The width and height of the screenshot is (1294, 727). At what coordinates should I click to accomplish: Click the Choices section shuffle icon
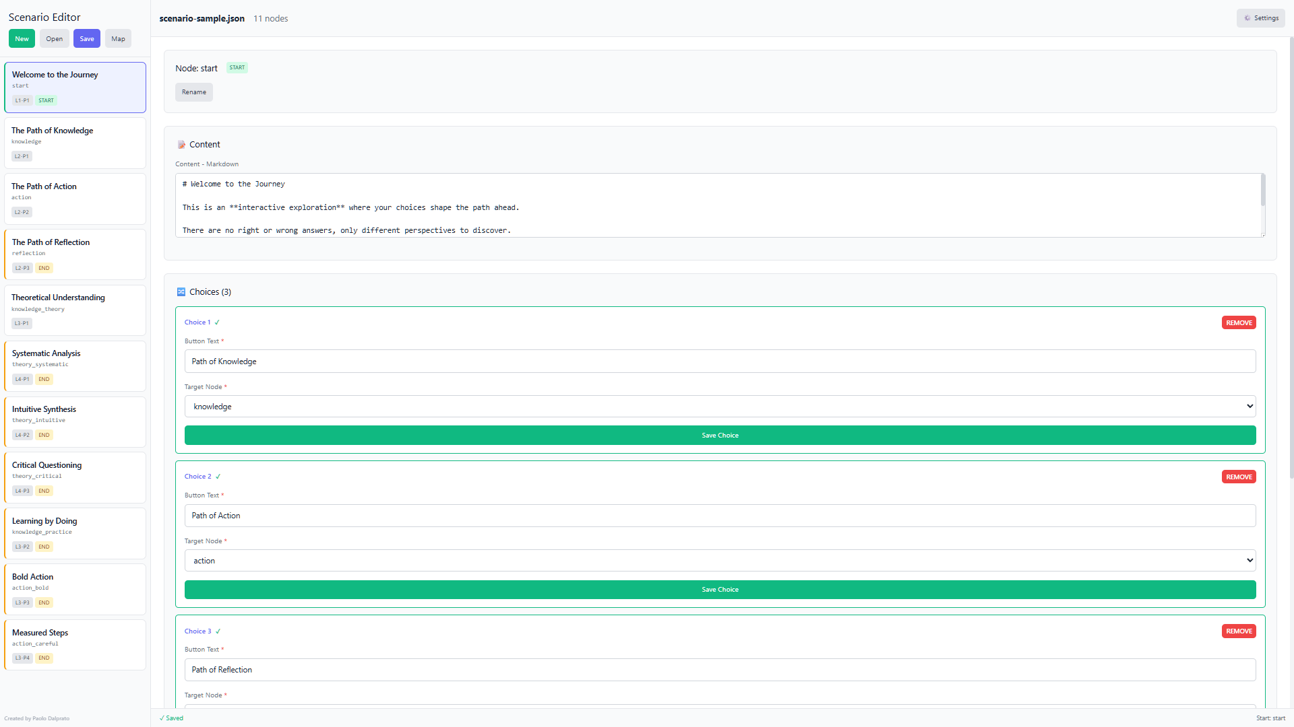[181, 292]
